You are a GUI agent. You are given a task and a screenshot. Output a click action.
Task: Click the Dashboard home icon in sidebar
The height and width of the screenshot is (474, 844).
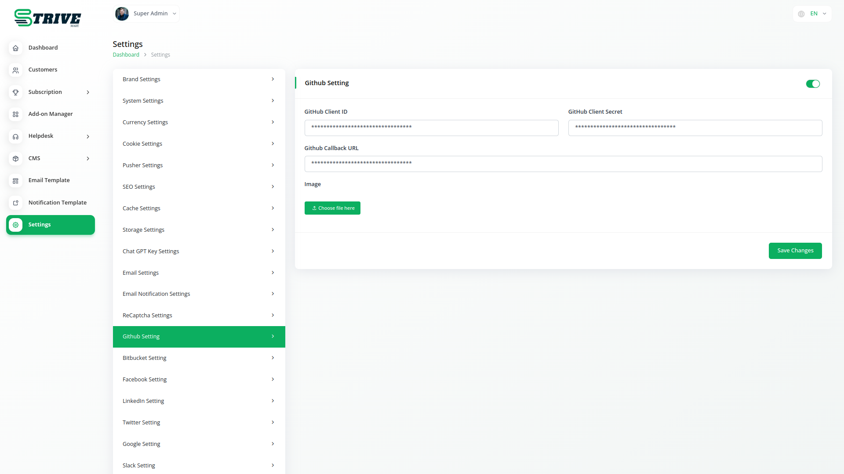coord(15,48)
